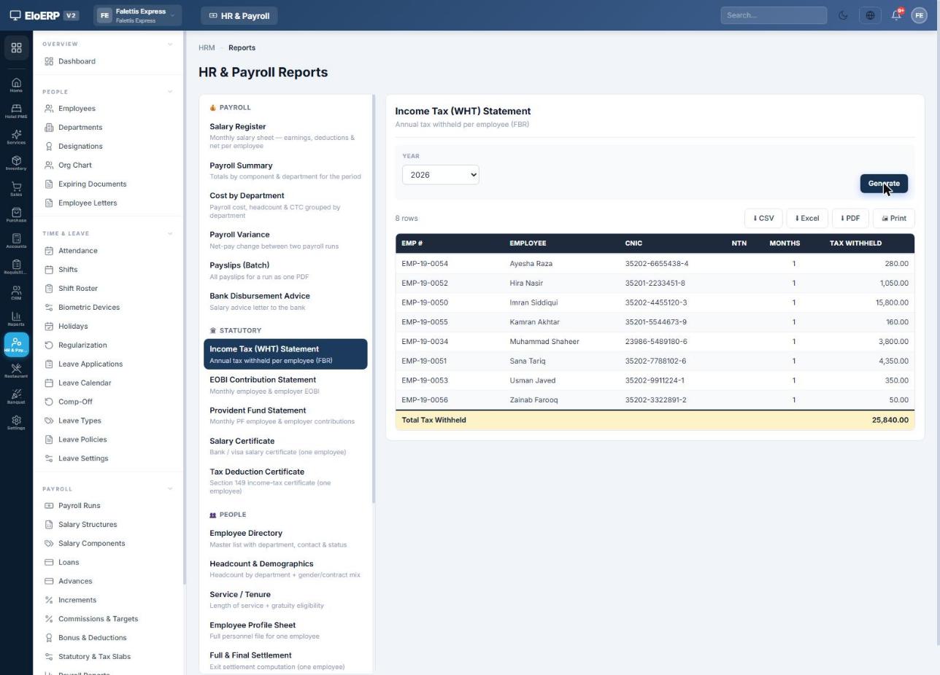
Task: Collapse the Payroll sidebar section
Action: point(170,489)
